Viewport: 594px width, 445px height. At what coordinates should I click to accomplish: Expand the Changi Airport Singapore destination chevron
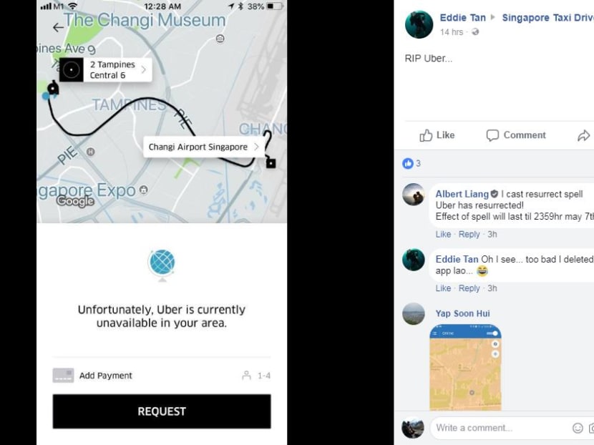256,147
